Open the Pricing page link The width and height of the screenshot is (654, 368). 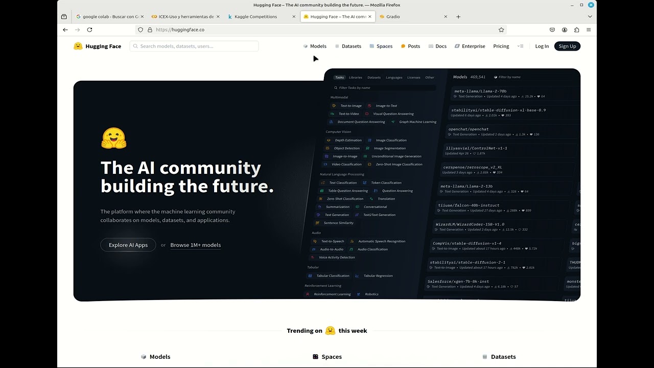click(x=501, y=46)
